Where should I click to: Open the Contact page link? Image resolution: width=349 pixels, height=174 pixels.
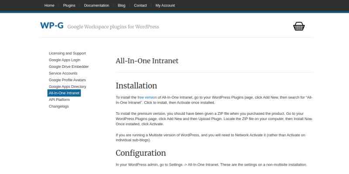coord(140,5)
